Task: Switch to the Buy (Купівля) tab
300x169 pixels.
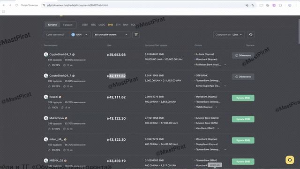Action: coord(52,25)
